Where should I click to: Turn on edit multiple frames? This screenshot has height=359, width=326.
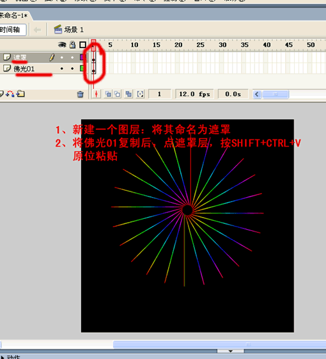pyautogui.click(x=128, y=94)
